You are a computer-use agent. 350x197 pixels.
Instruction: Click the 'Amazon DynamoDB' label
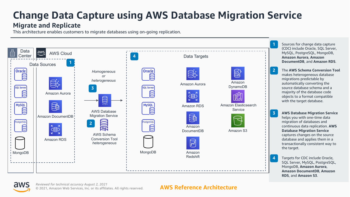click(238, 85)
